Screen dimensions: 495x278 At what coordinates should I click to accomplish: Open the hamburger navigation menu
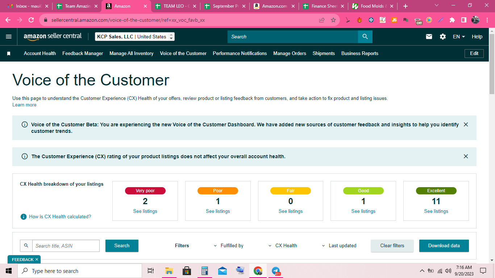(9, 37)
